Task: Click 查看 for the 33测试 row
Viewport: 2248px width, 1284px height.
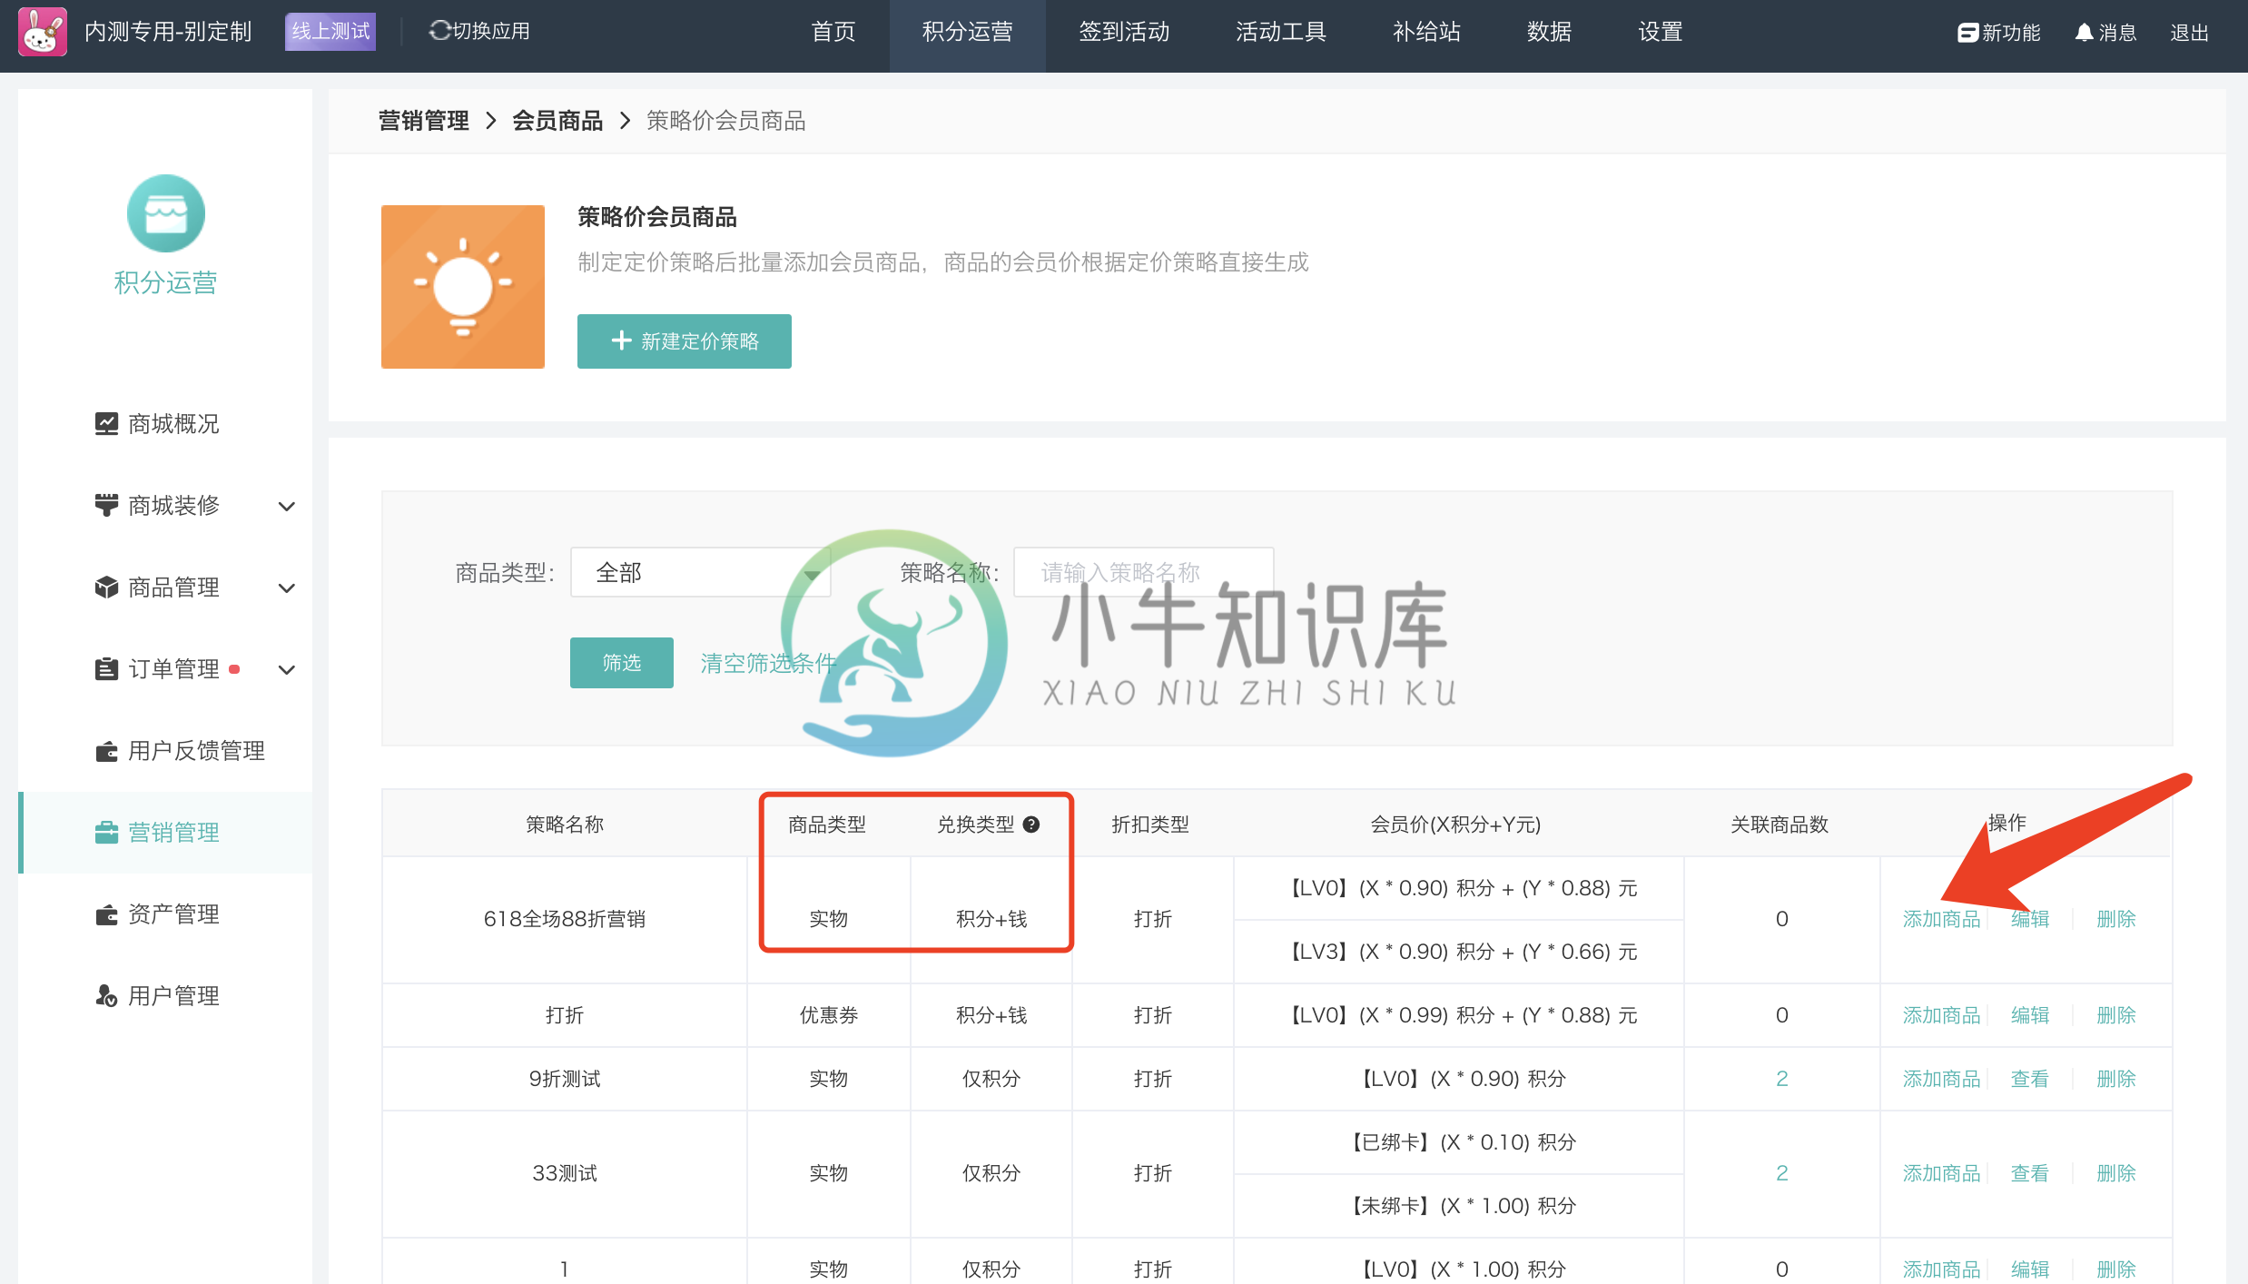Action: (2030, 1173)
